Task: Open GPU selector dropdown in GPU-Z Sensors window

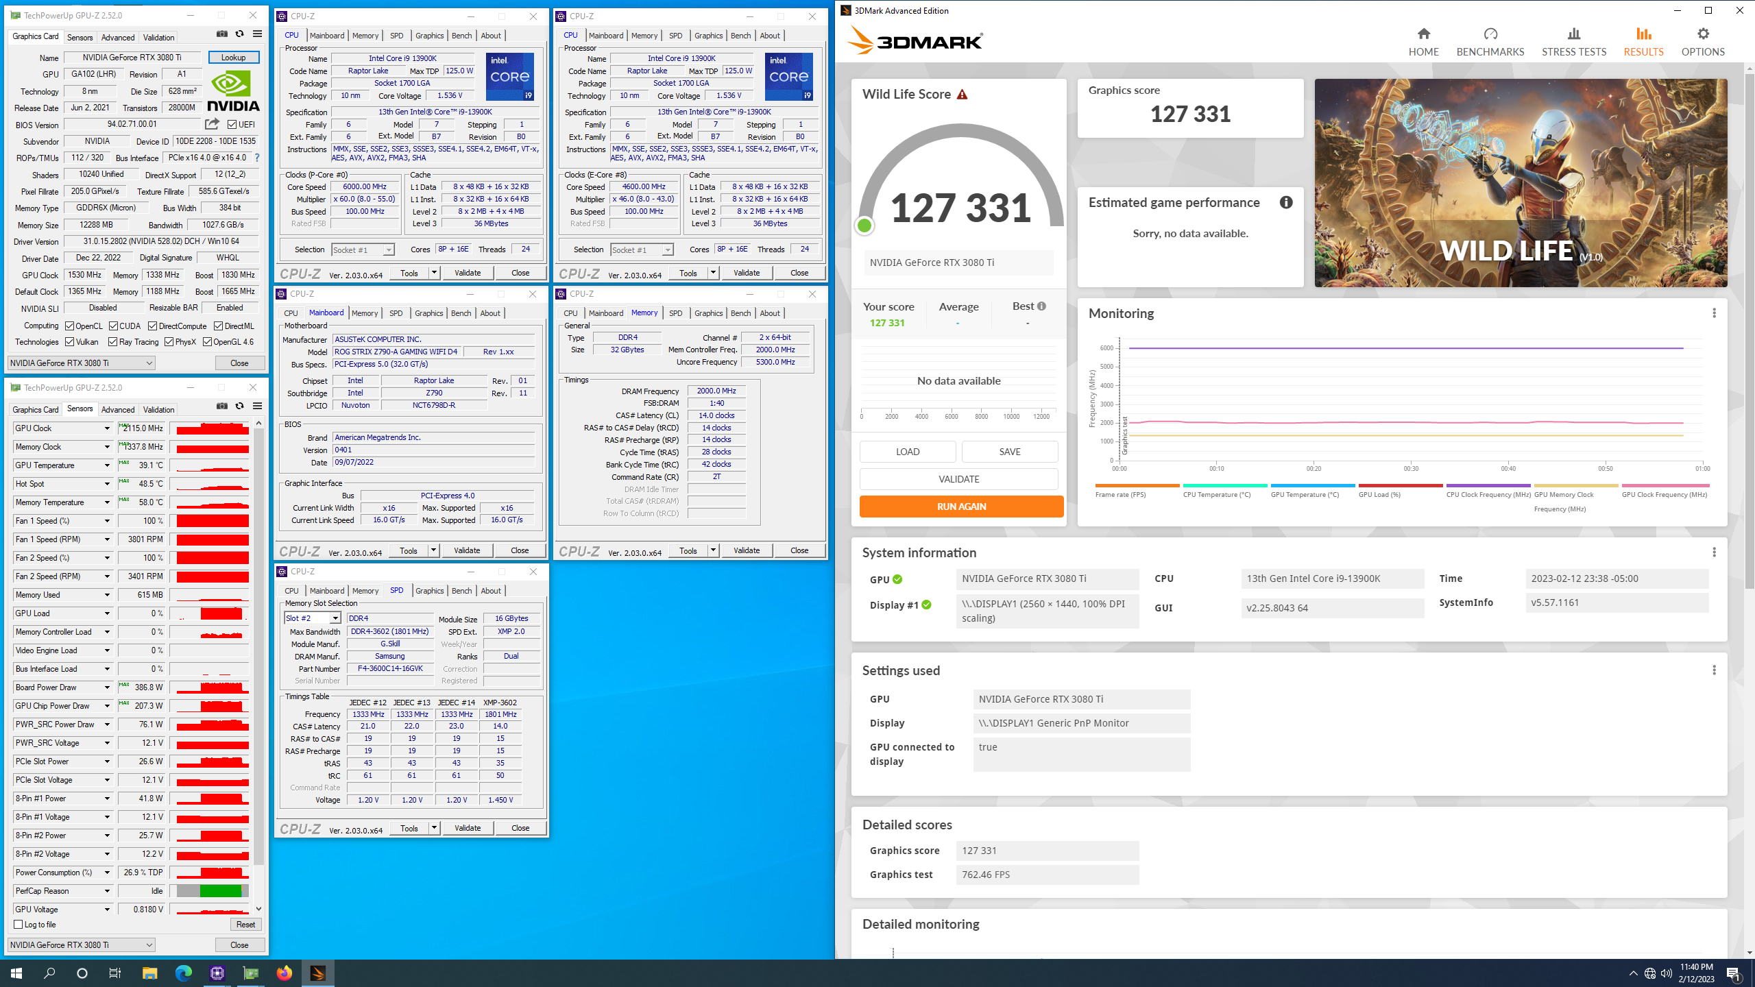Action: (x=82, y=945)
